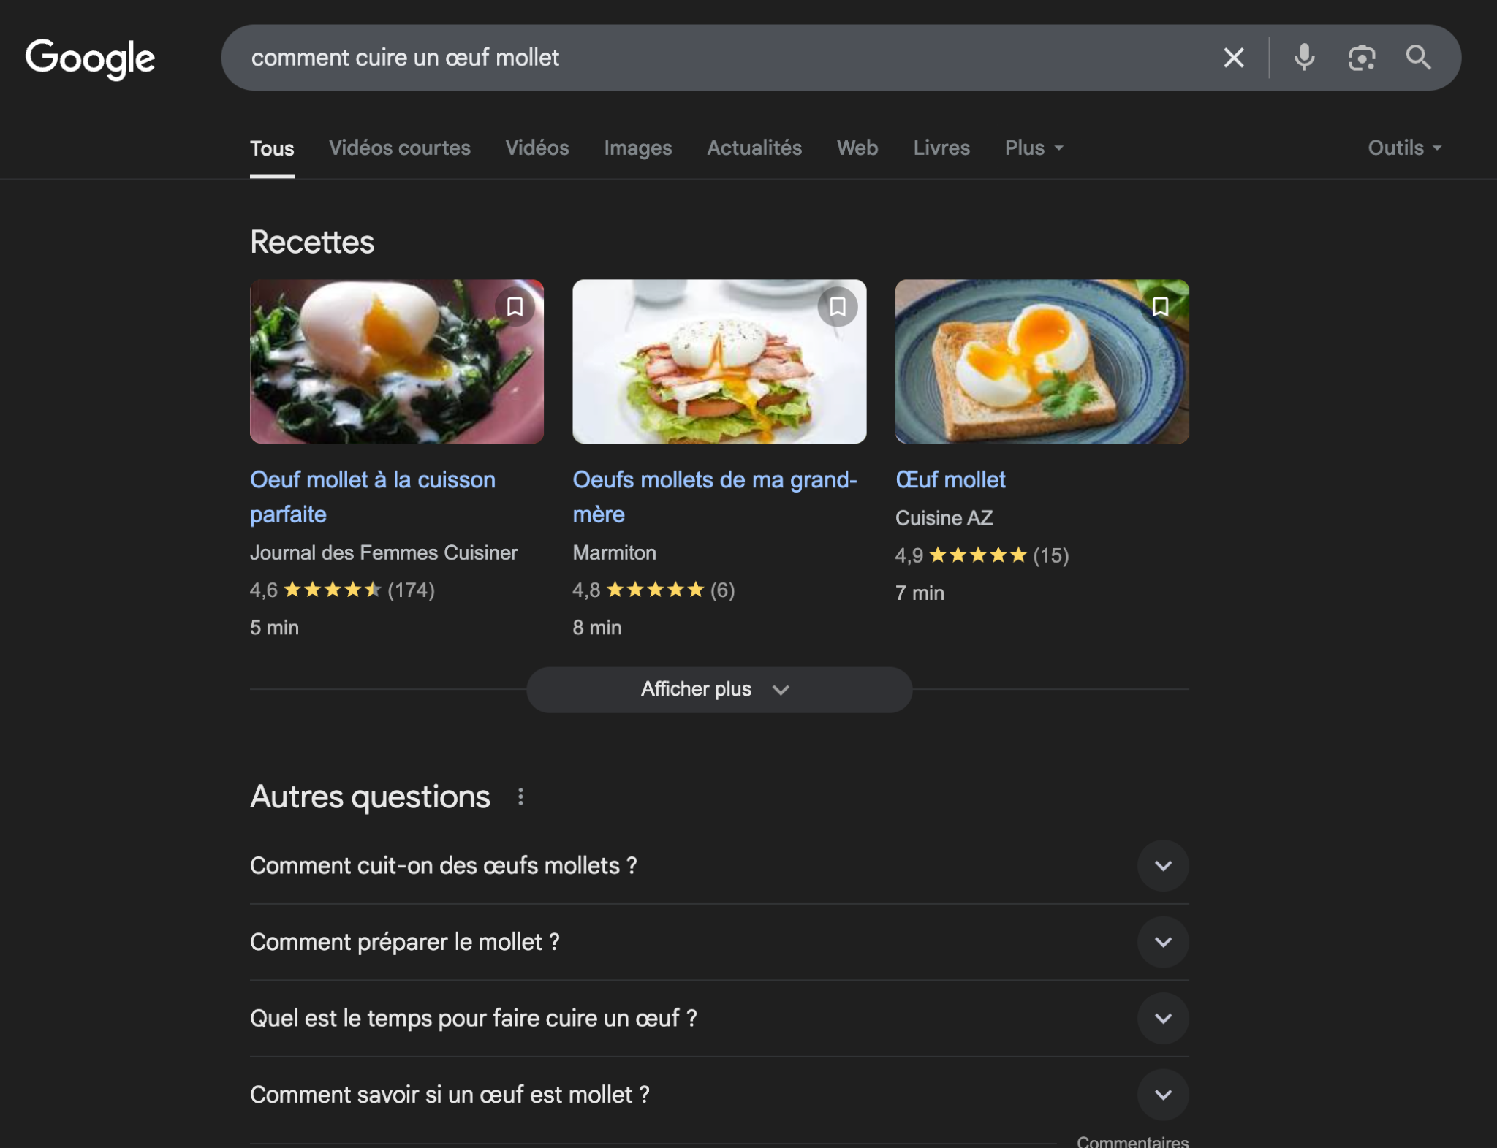Switch to the Images tab

click(637, 148)
